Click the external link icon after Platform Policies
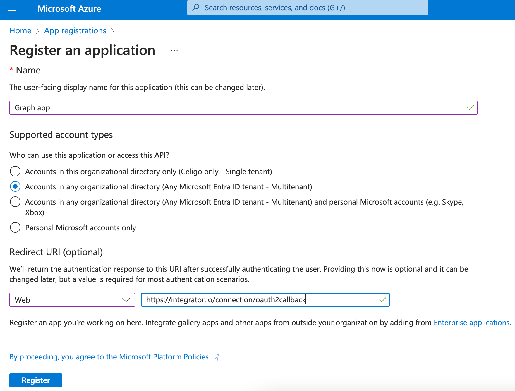 pyautogui.click(x=216, y=357)
